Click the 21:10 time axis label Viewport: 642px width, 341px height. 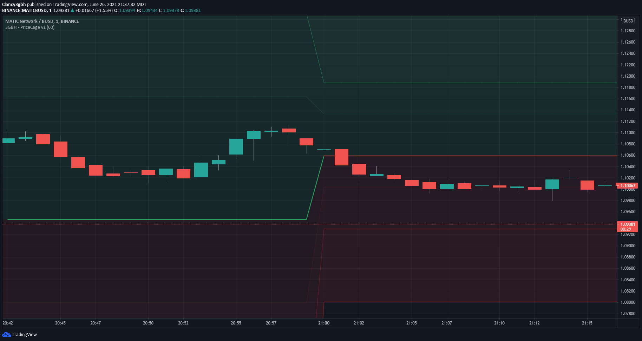click(499, 323)
